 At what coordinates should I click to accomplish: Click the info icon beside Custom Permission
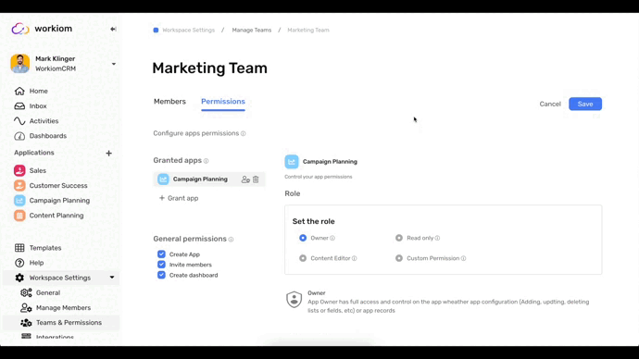463,258
